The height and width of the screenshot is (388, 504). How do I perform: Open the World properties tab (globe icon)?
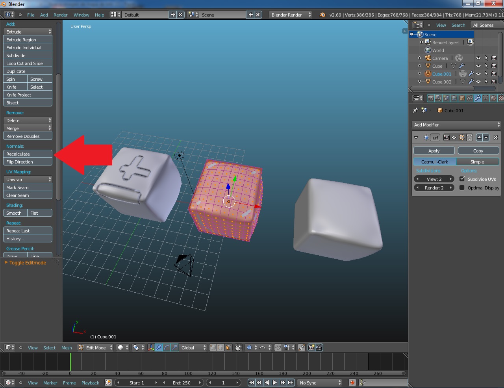pyautogui.click(x=454, y=98)
